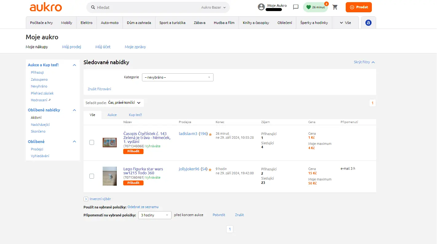Screen dimensions: 437x244
Task: Click the Inverzní výběr arrow icon
Action: click(x=86, y=199)
